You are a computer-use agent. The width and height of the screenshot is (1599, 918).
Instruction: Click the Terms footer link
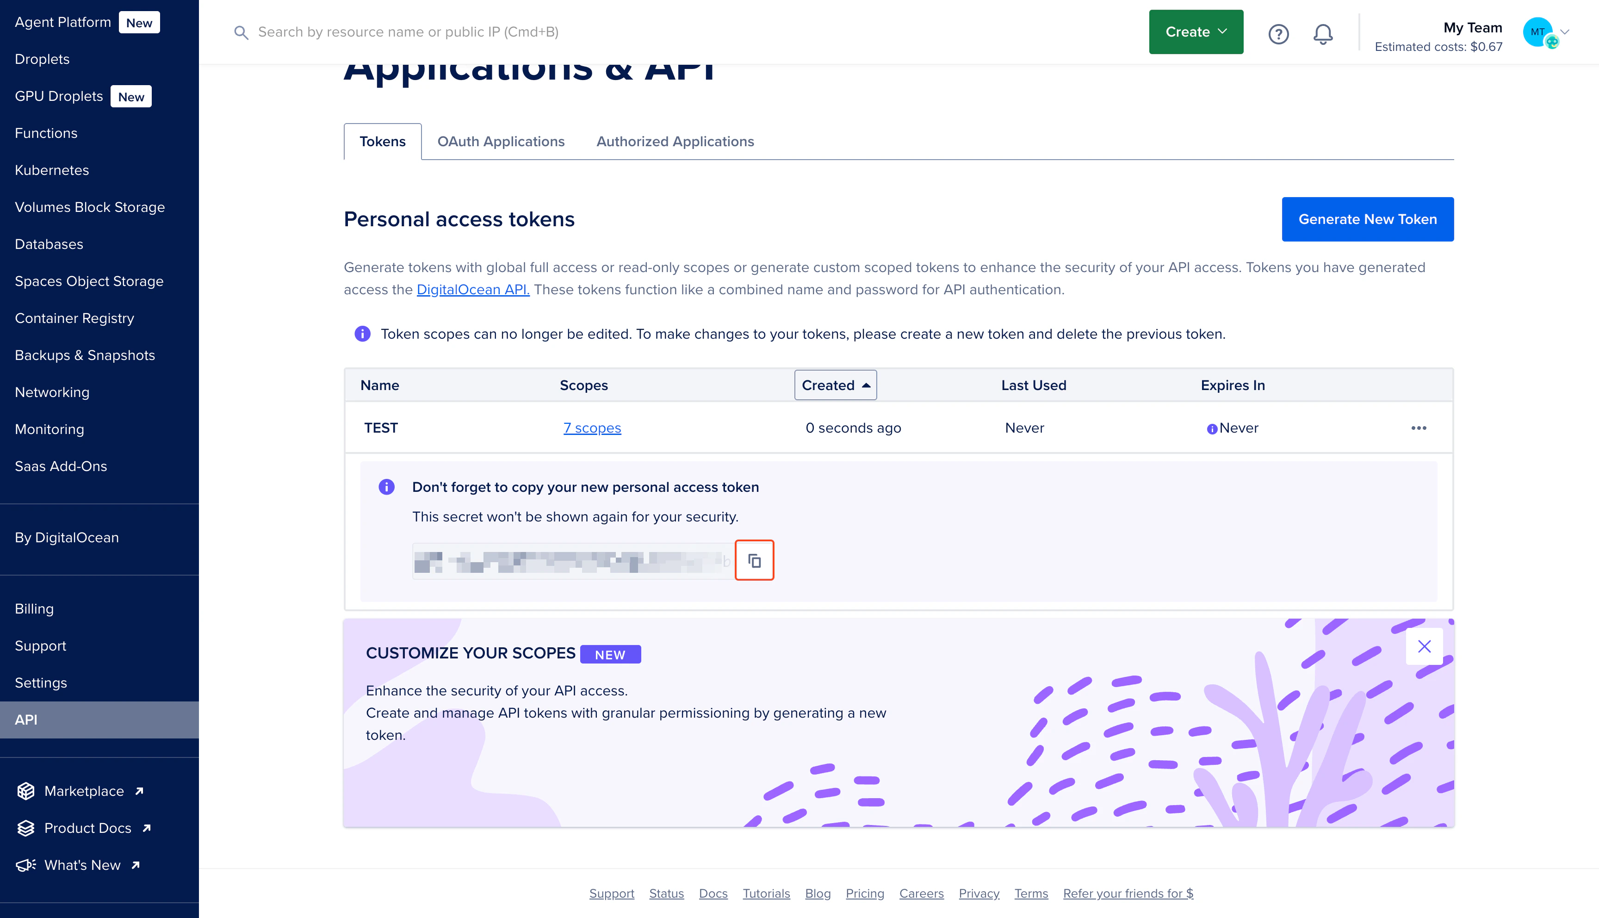(1031, 893)
